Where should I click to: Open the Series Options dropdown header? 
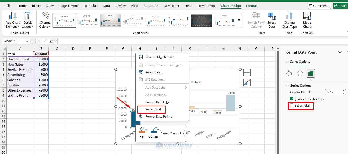point(298,62)
